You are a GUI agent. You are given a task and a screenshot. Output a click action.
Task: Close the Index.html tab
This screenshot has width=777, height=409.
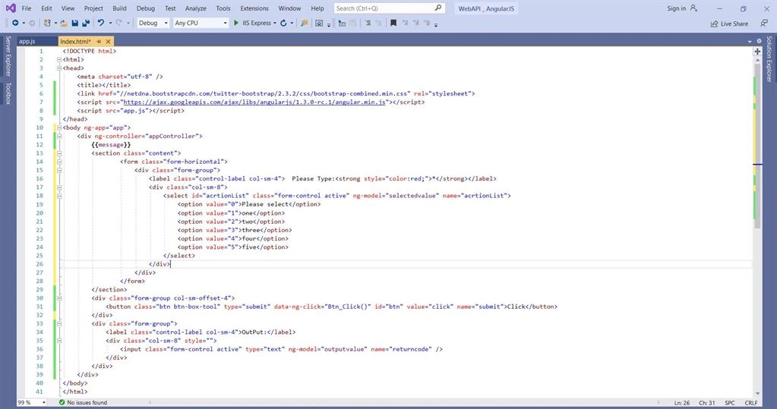[108, 42]
